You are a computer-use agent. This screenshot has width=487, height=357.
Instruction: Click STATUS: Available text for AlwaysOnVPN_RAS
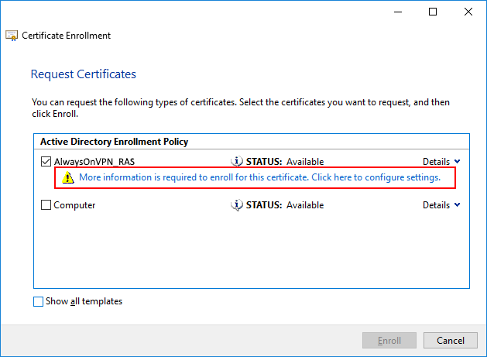(285, 162)
